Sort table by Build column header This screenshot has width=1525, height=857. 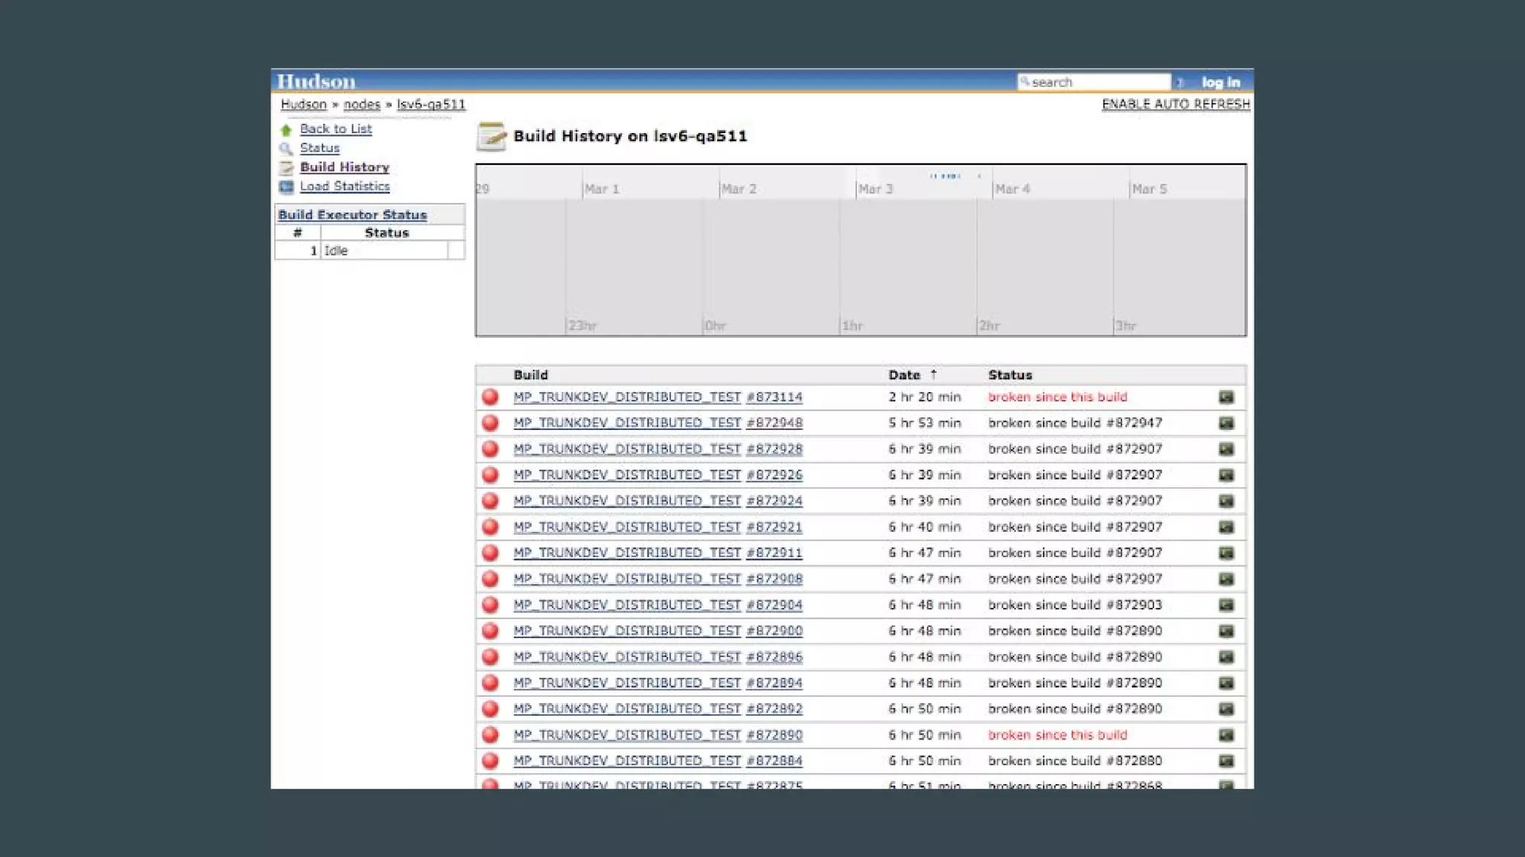[530, 375]
